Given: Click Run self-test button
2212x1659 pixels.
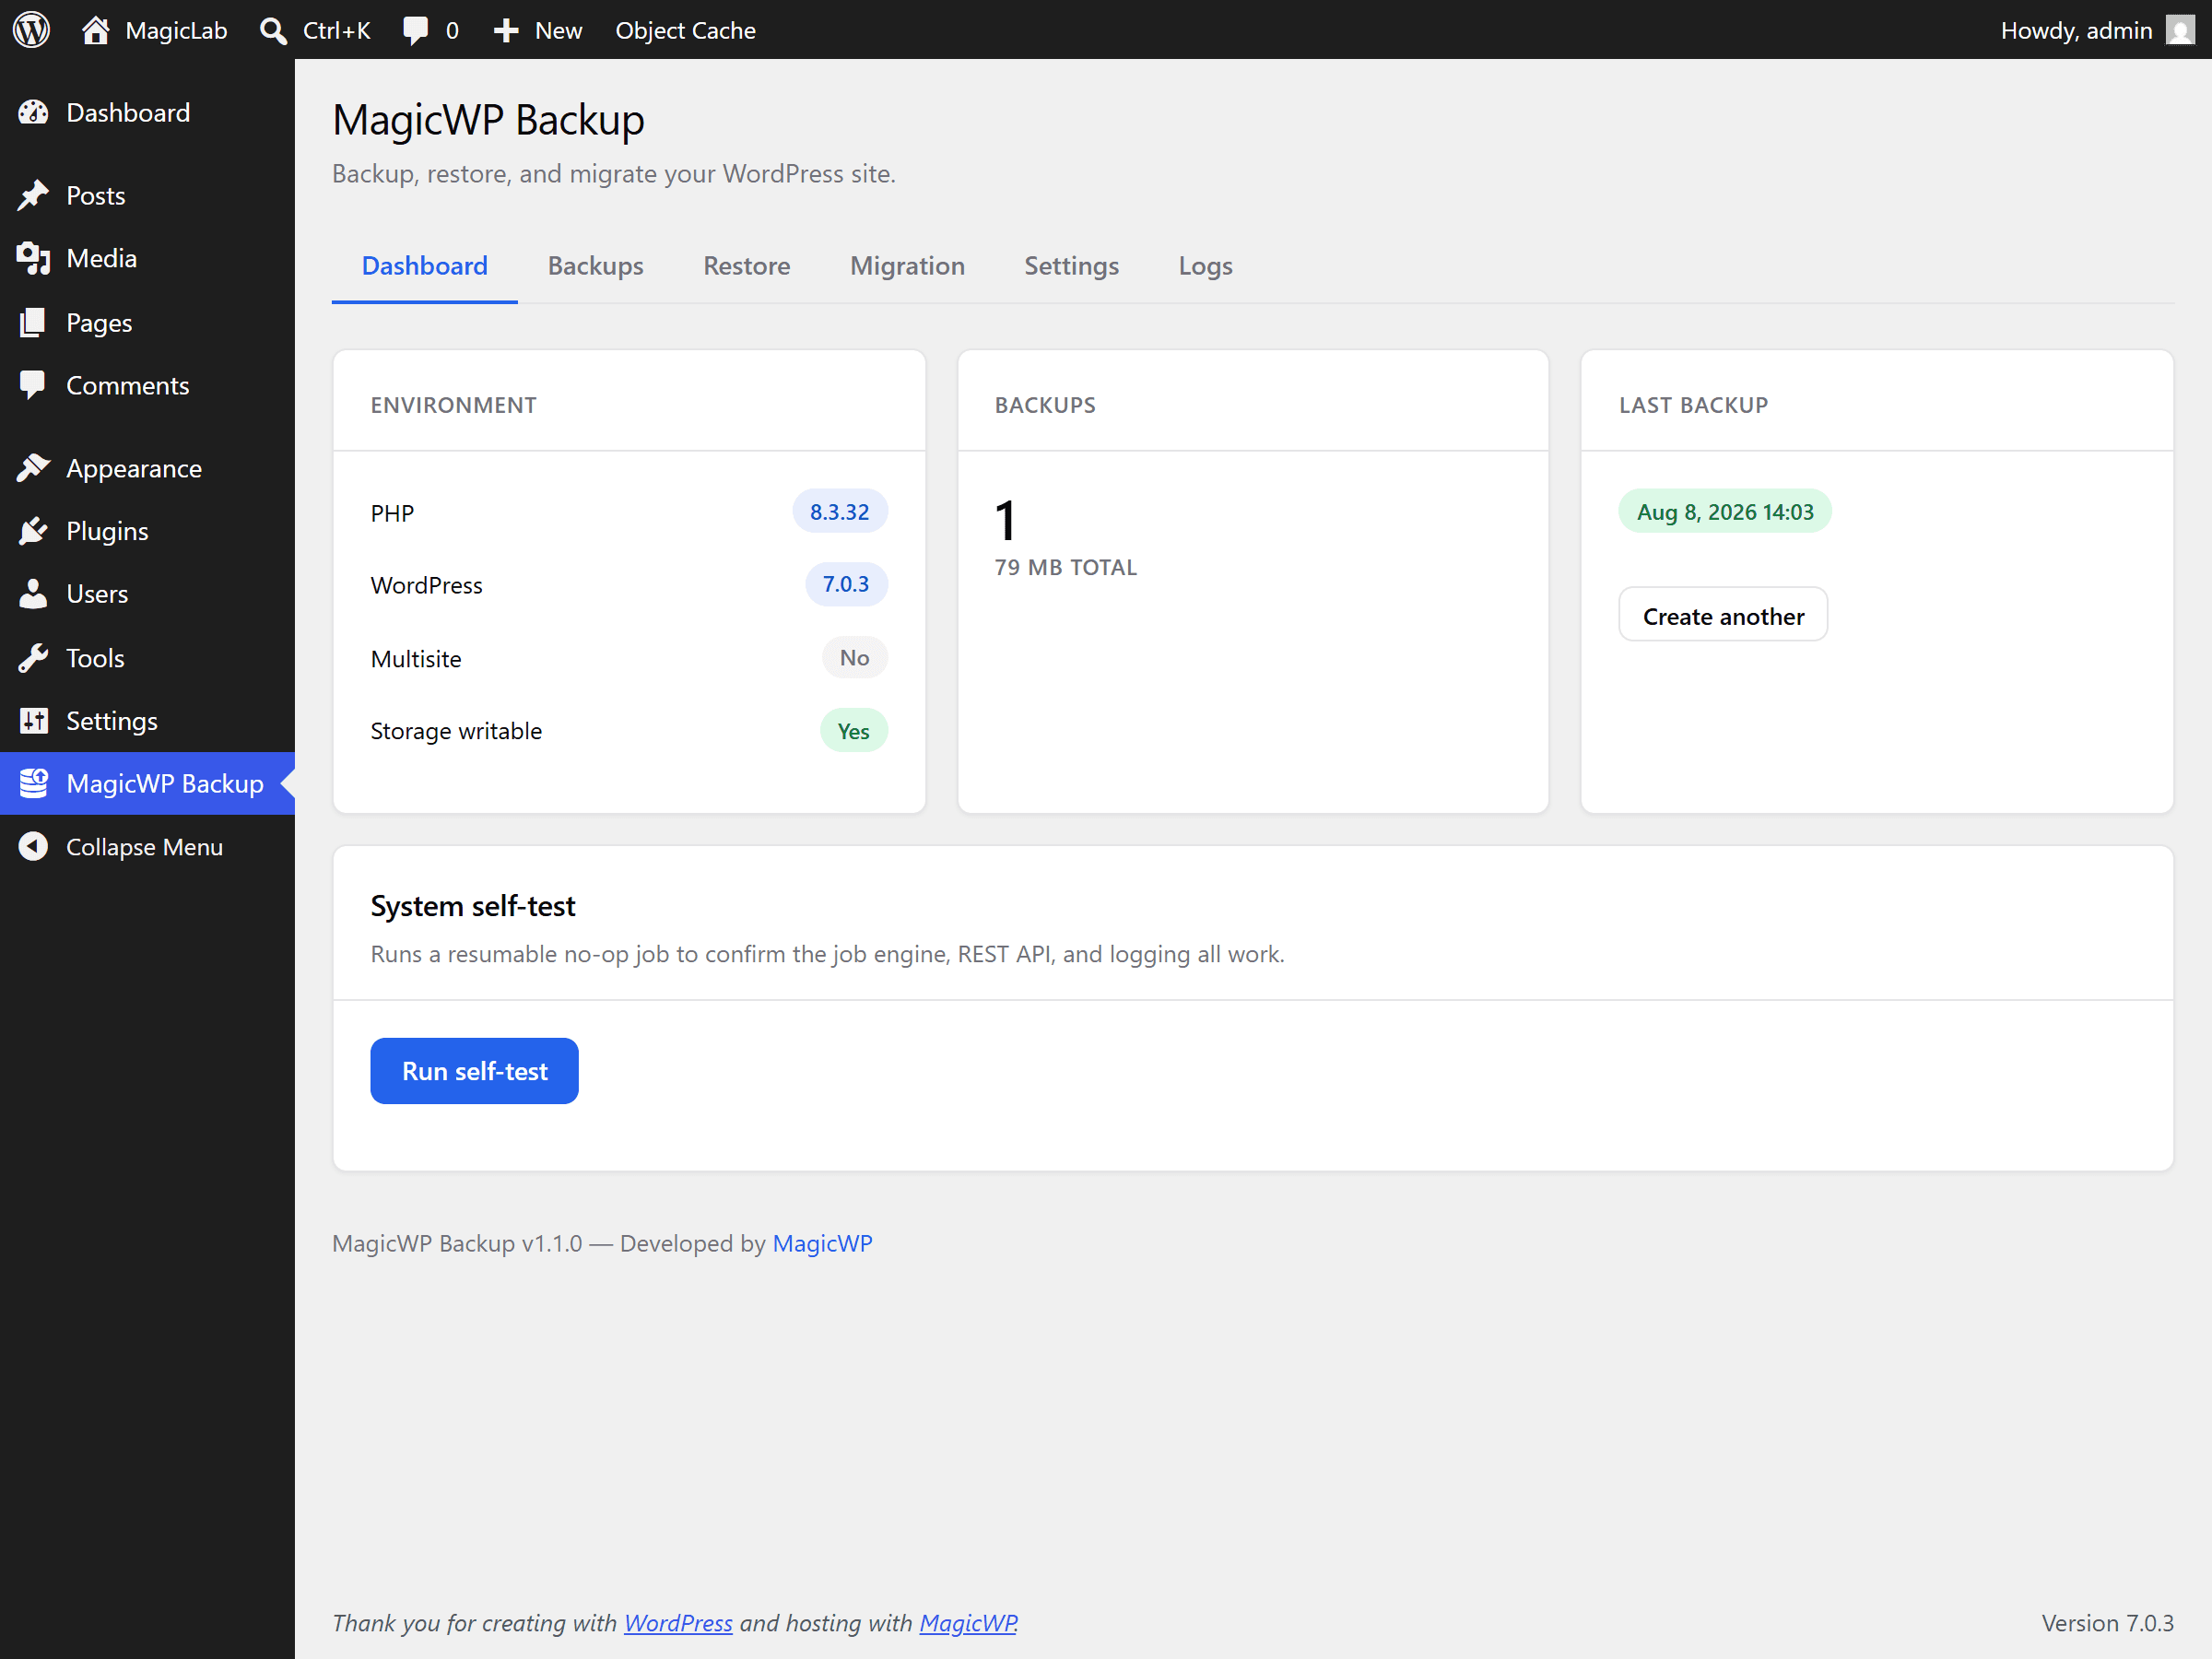Looking at the screenshot, I should tap(474, 1071).
